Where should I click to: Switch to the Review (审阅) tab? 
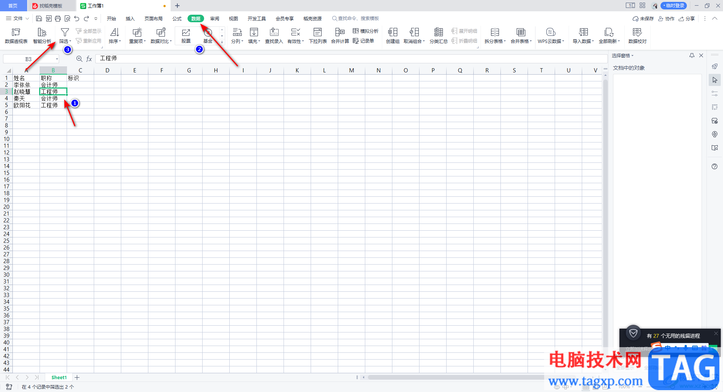click(x=215, y=18)
